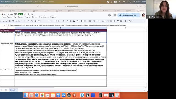Open the vertical align dropdown
This screenshot has height=99, width=176.
pyautogui.click(x=95, y=21)
